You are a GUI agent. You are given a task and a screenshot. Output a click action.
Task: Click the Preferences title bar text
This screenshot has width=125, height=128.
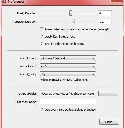[x=16, y=2]
